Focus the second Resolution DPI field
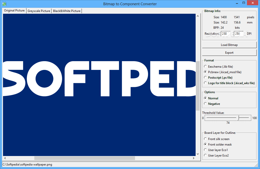The height and width of the screenshot is (169, 260). pos(239,34)
